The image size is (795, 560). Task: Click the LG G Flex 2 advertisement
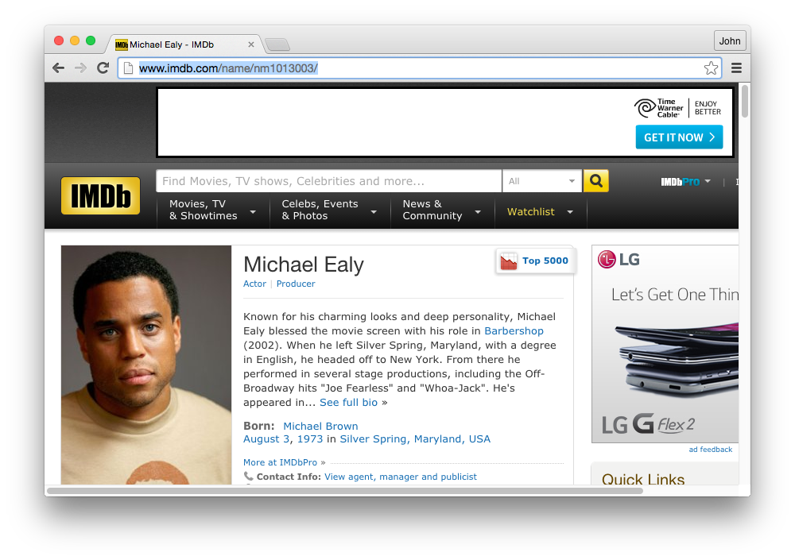point(665,344)
